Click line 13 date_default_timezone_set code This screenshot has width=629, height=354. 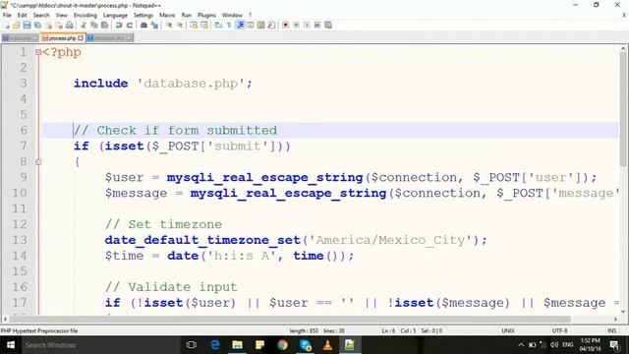pos(296,240)
